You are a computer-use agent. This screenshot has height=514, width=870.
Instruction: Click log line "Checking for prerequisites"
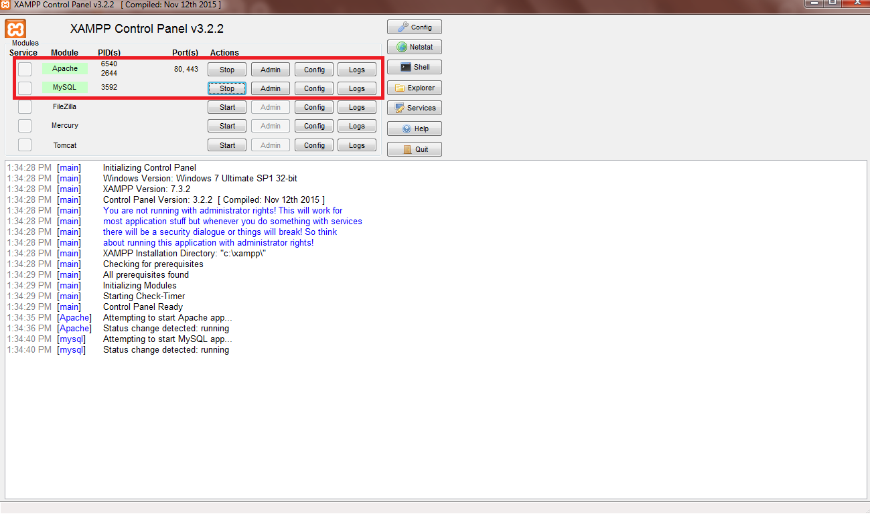pos(153,264)
